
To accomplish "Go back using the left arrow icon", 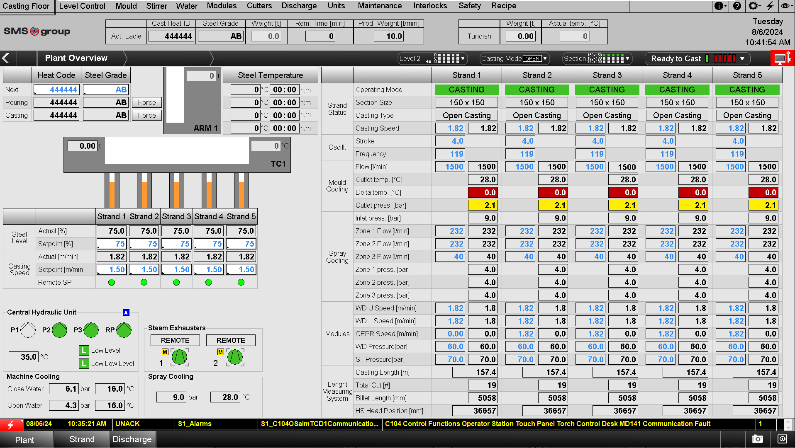I will point(6,58).
